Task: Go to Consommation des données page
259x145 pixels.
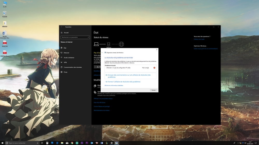Action: click(x=73, y=67)
